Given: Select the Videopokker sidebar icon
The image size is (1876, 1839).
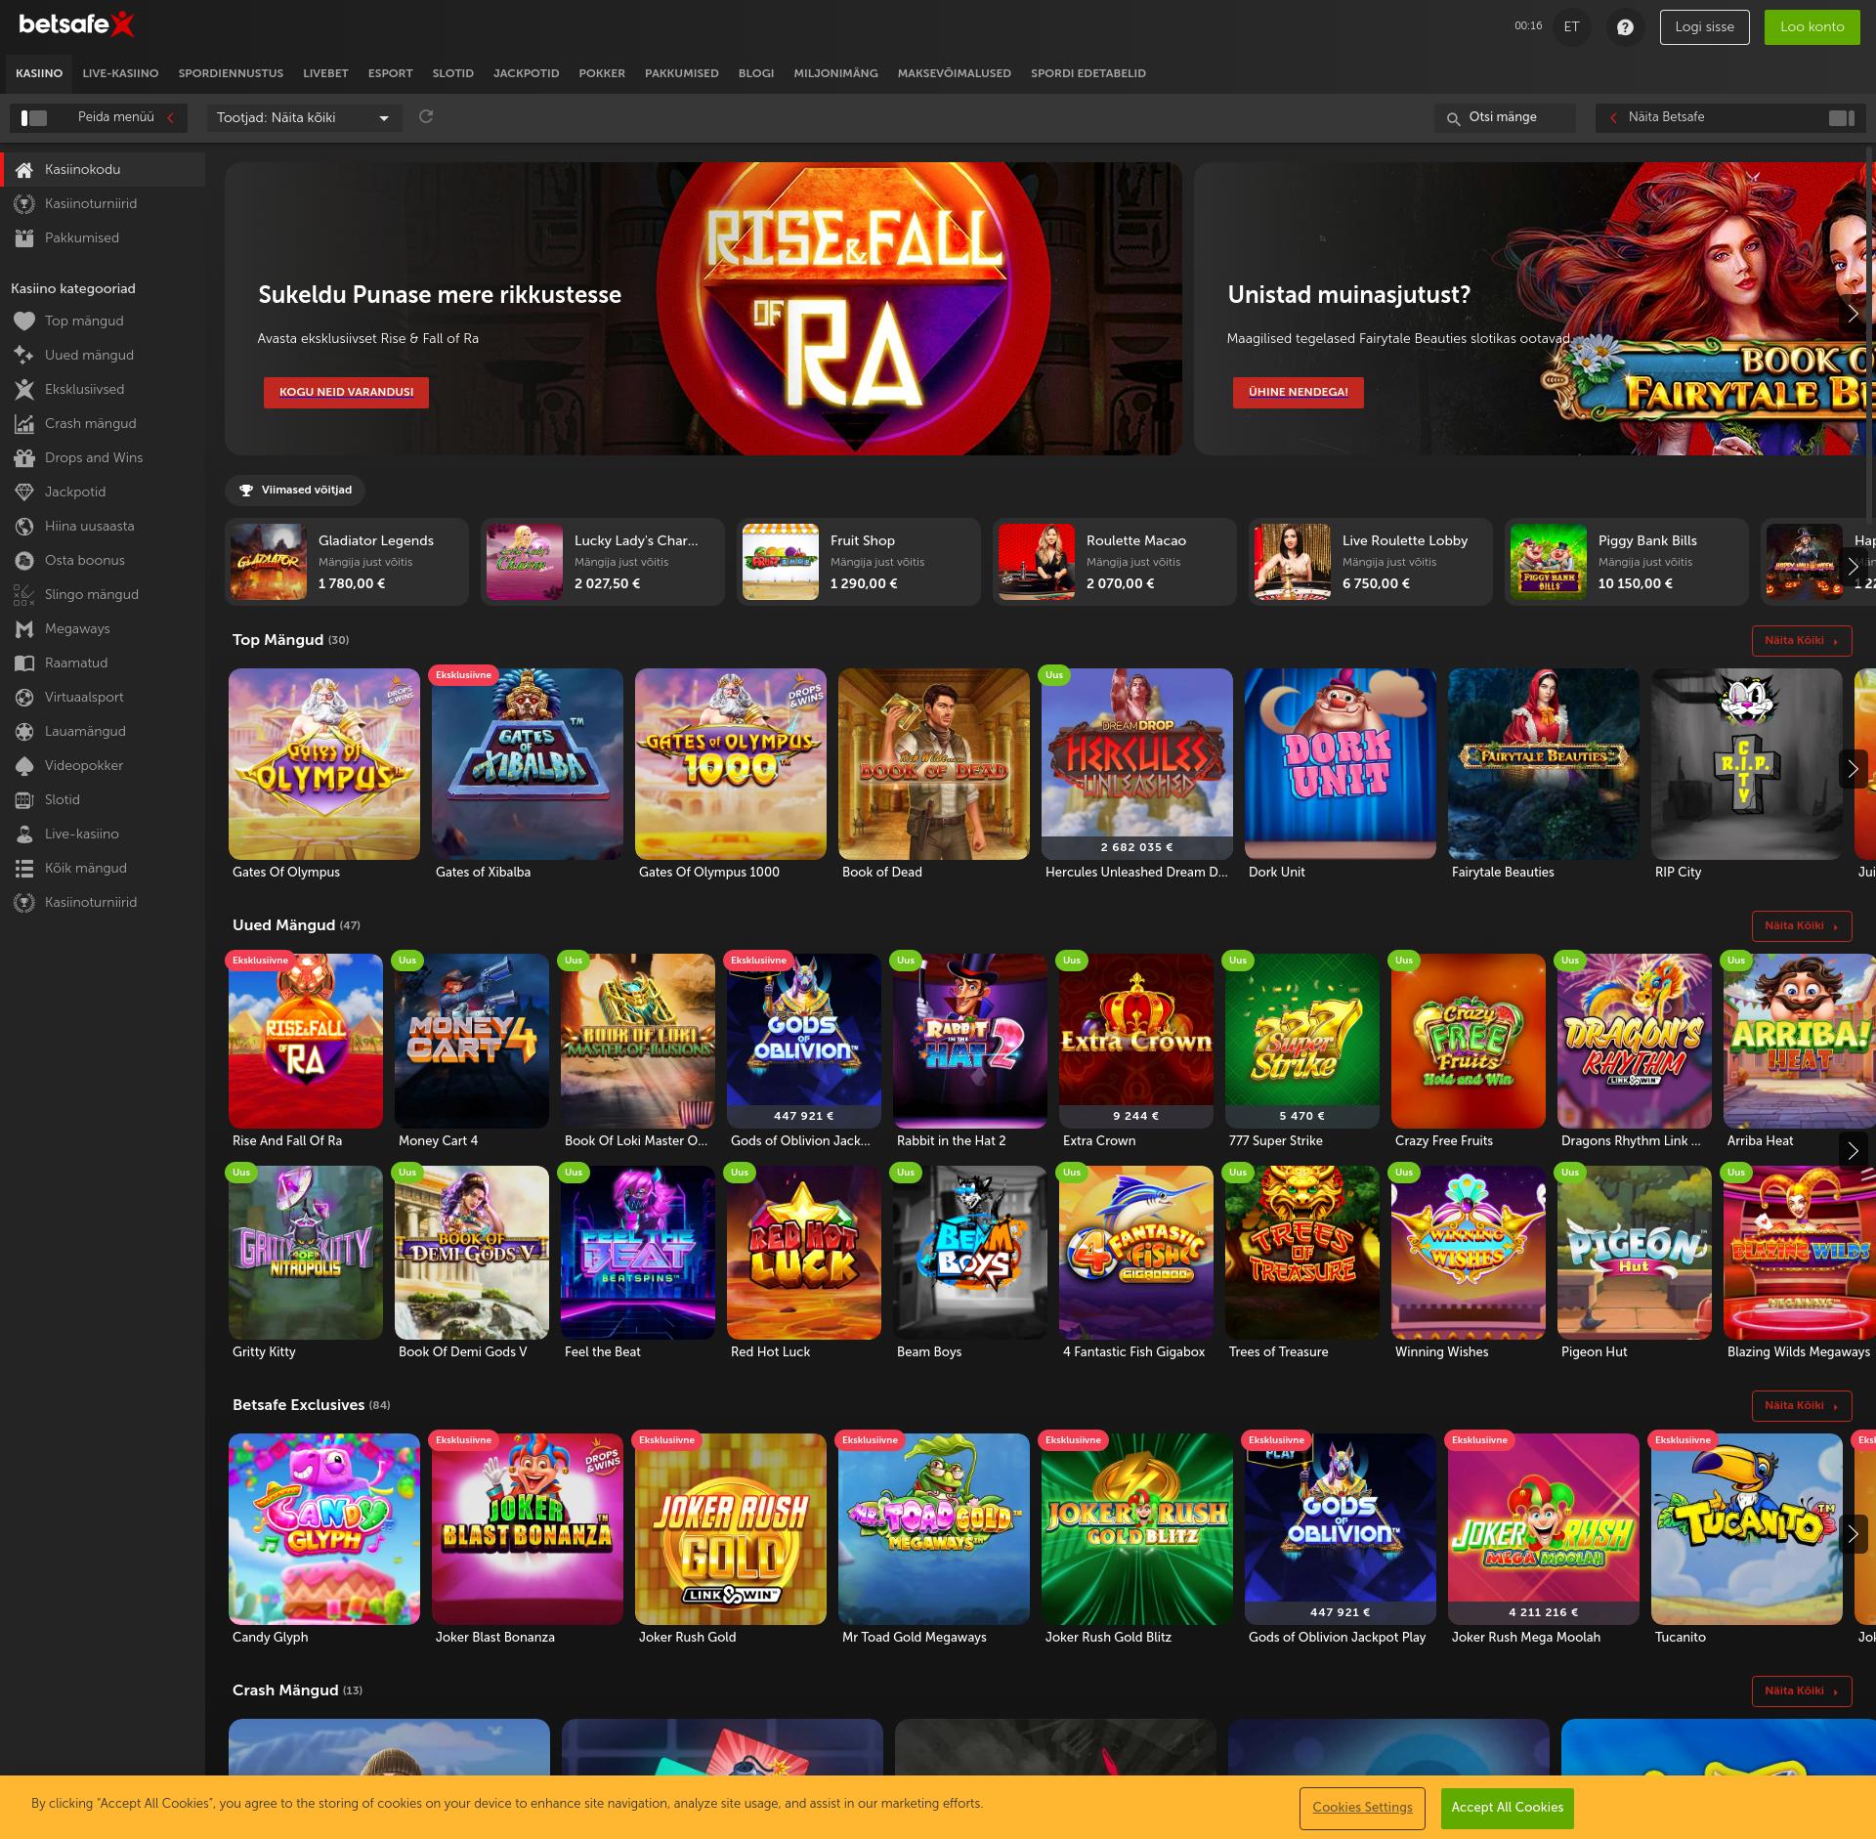Looking at the screenshot, I should 23,765.
